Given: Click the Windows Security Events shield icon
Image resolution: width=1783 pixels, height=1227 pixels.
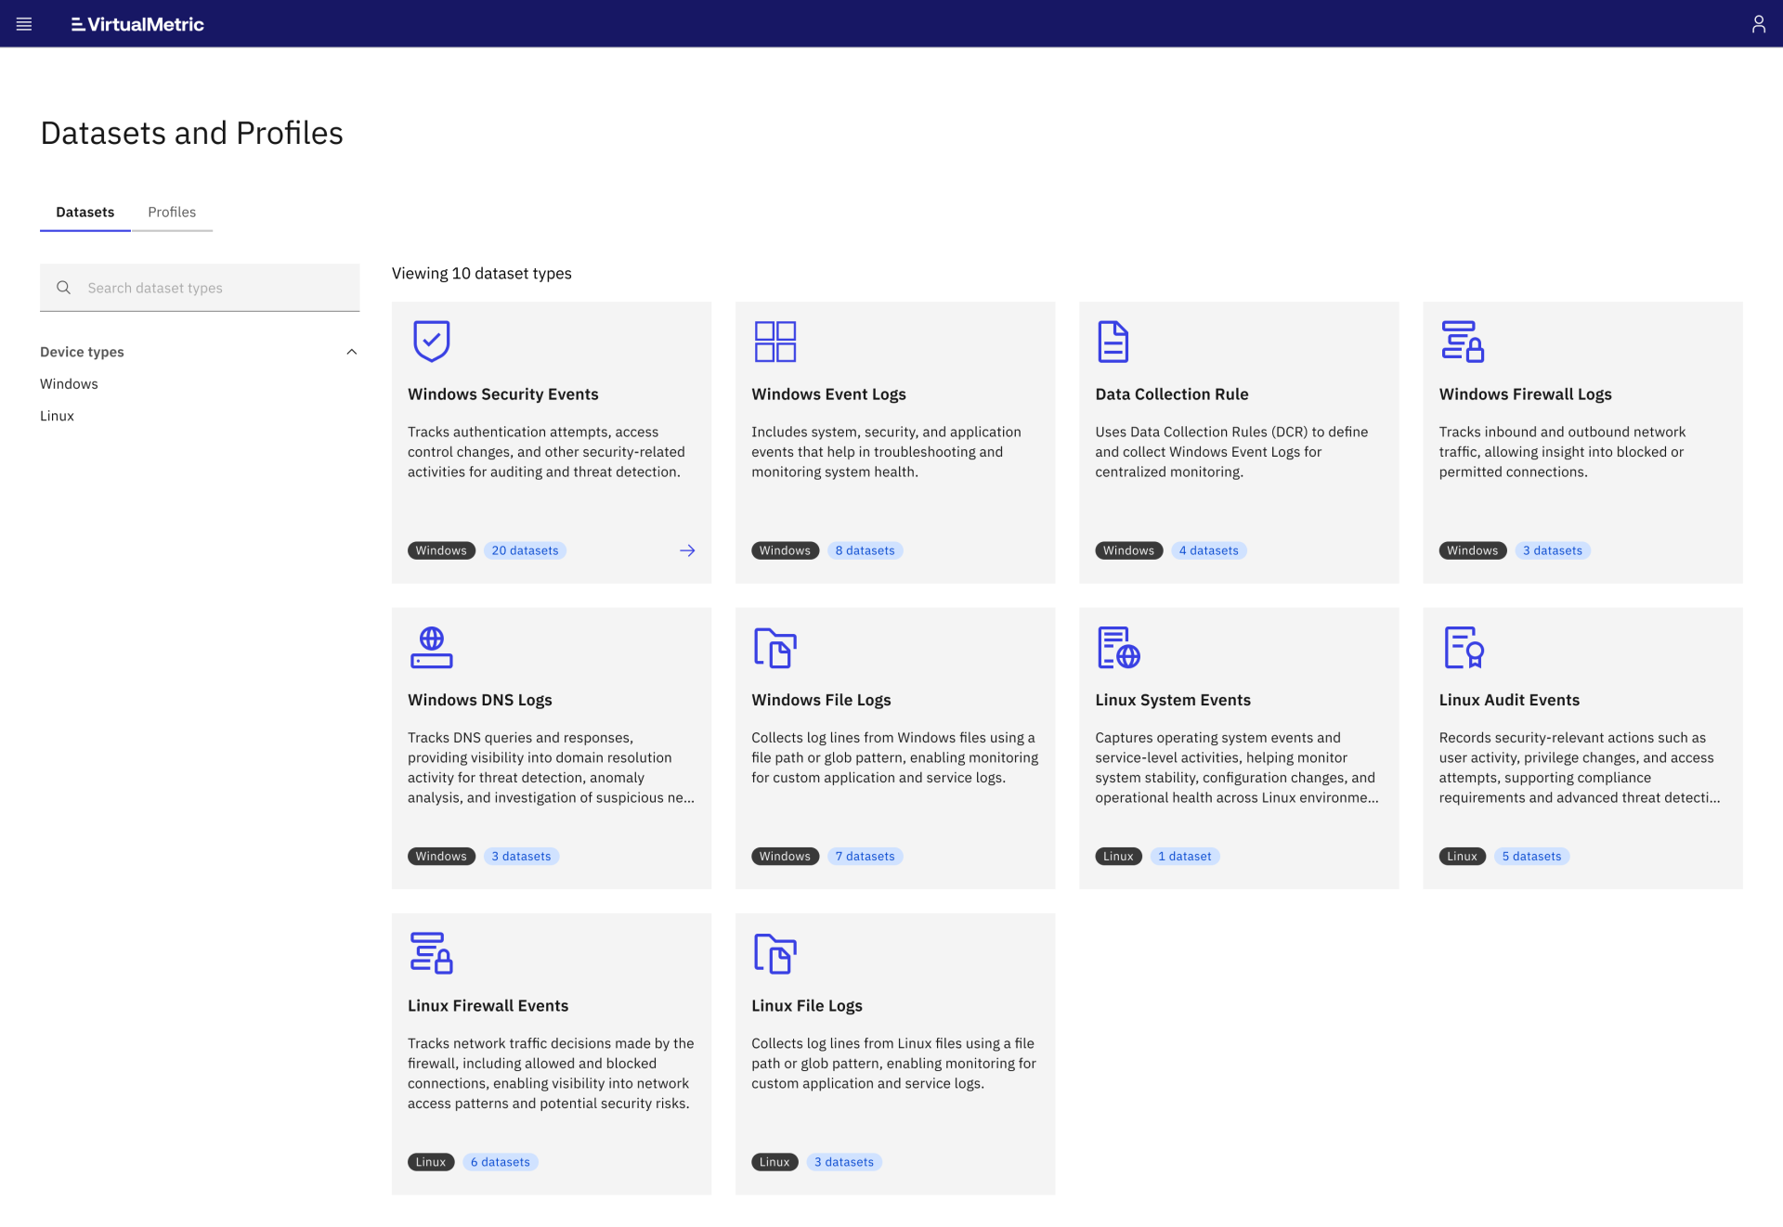Looking at the screenshot, I should pyautogui.click(x=431, y=342).
